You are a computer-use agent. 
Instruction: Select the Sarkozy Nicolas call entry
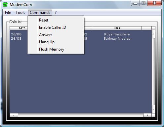117,38
